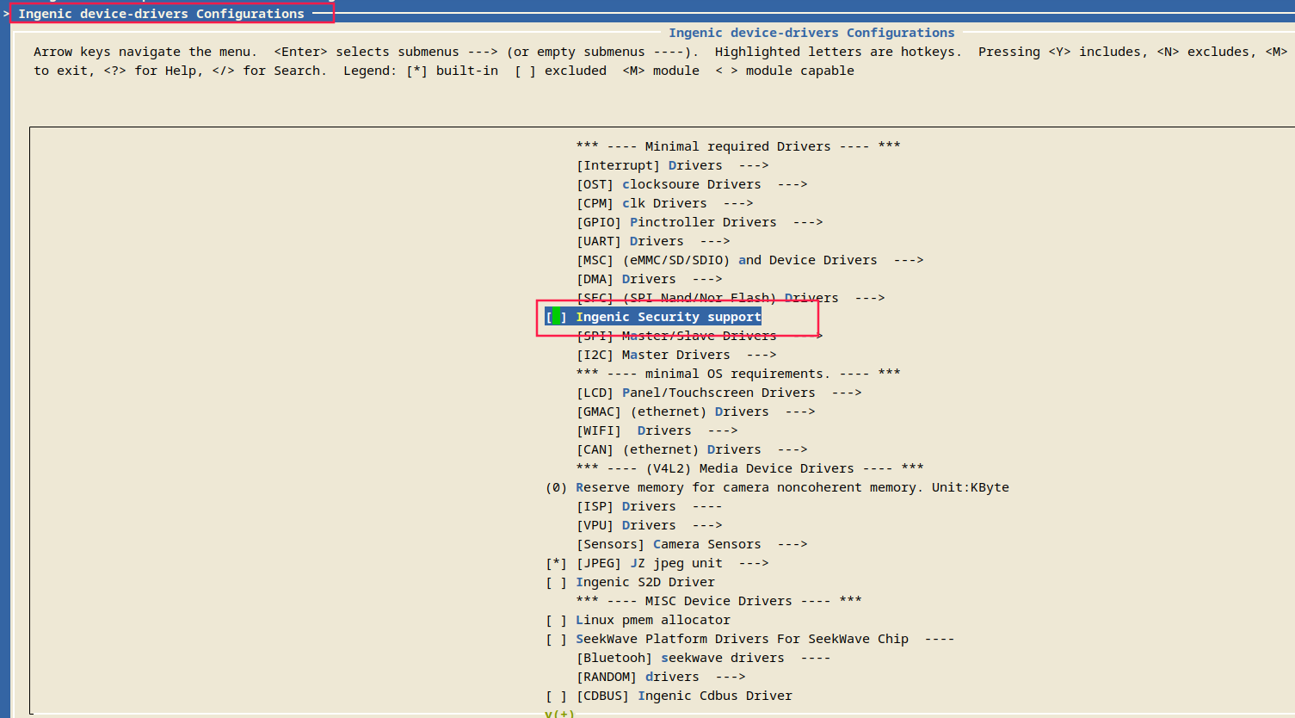Choose the [I2C] Master Drivers entry
1295x718 pixels.
tap(676, 355)
